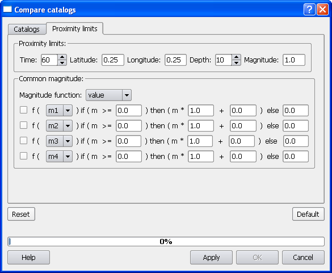Click the Default button
This screenshot has height=273, width=332.
tap(308, 214)
